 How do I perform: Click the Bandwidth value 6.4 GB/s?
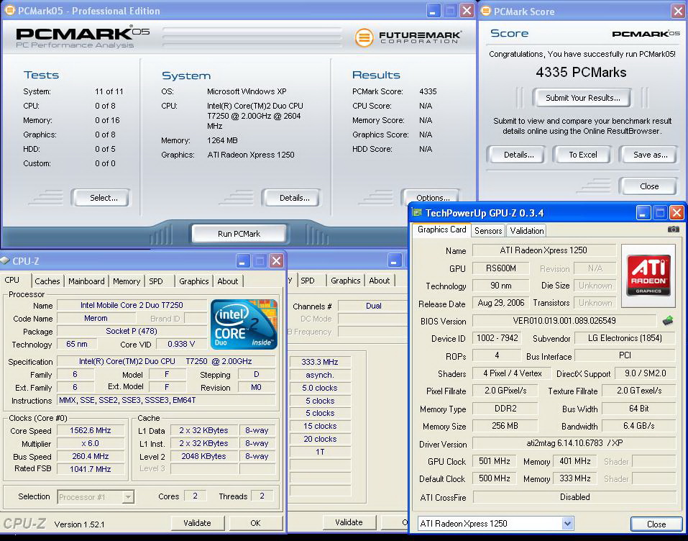coord(638,426)
